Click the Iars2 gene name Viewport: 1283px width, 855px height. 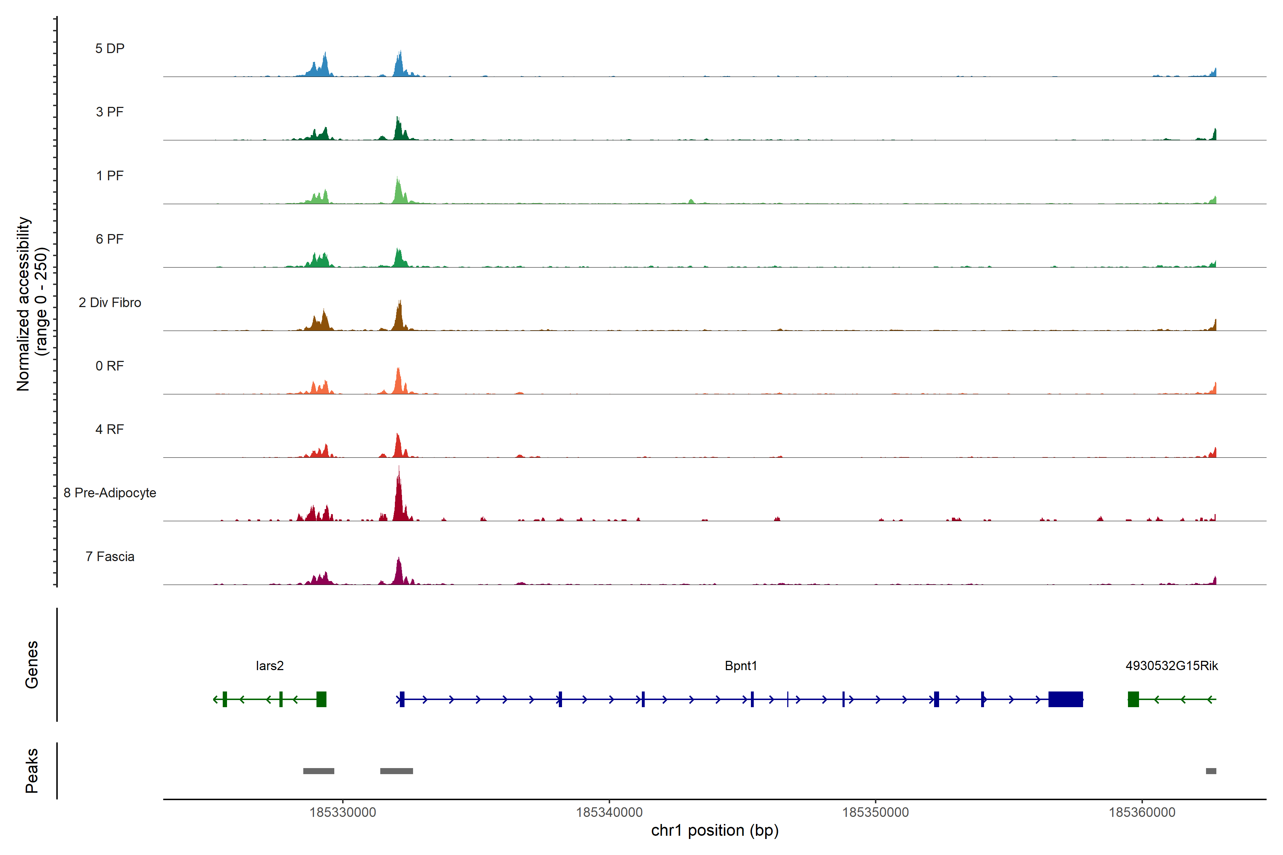pyautogui.click(x=269, y=666)
